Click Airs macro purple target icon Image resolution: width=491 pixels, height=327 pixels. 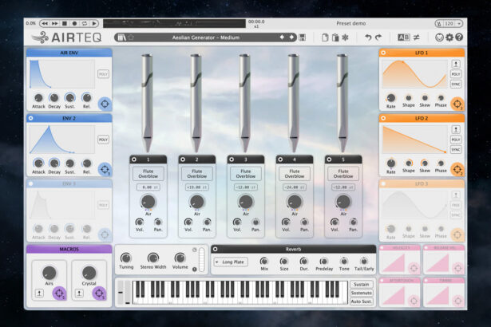click(59, 294)
